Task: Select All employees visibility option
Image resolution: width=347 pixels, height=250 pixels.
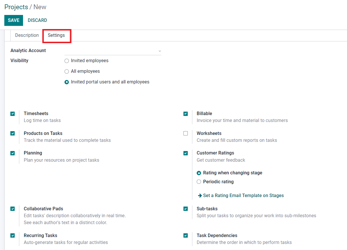Action: pyautogui.click(x=67, y=72)
